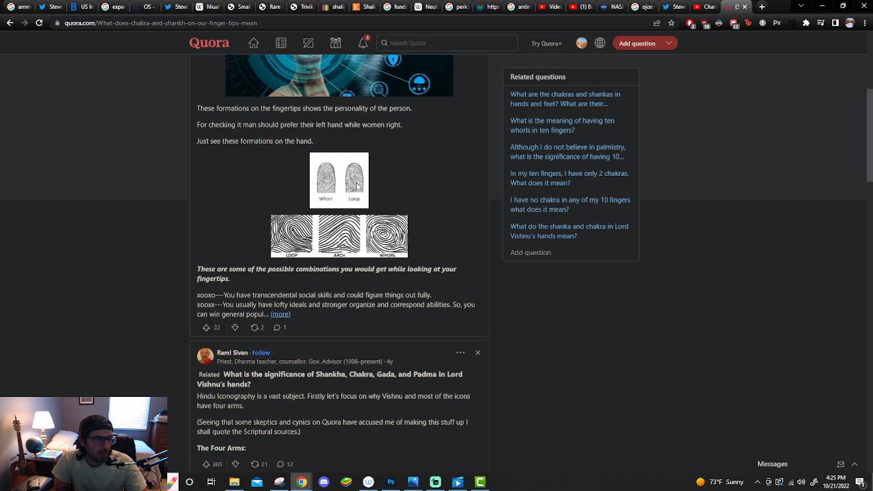This screenshot has width=873, height=491.
Task: Open 'I have only 2 chakras' related question
Action: coord(569,178)
